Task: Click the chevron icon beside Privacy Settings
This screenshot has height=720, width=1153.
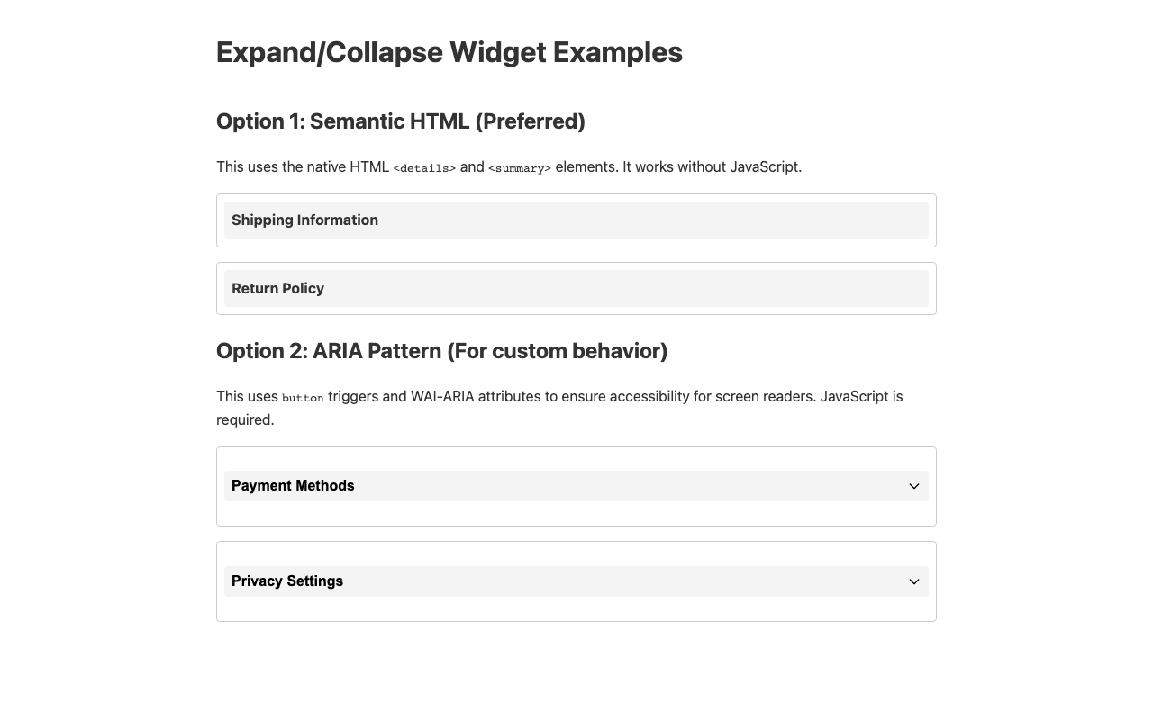Action: pyautogui.click(x=913, y=581)
